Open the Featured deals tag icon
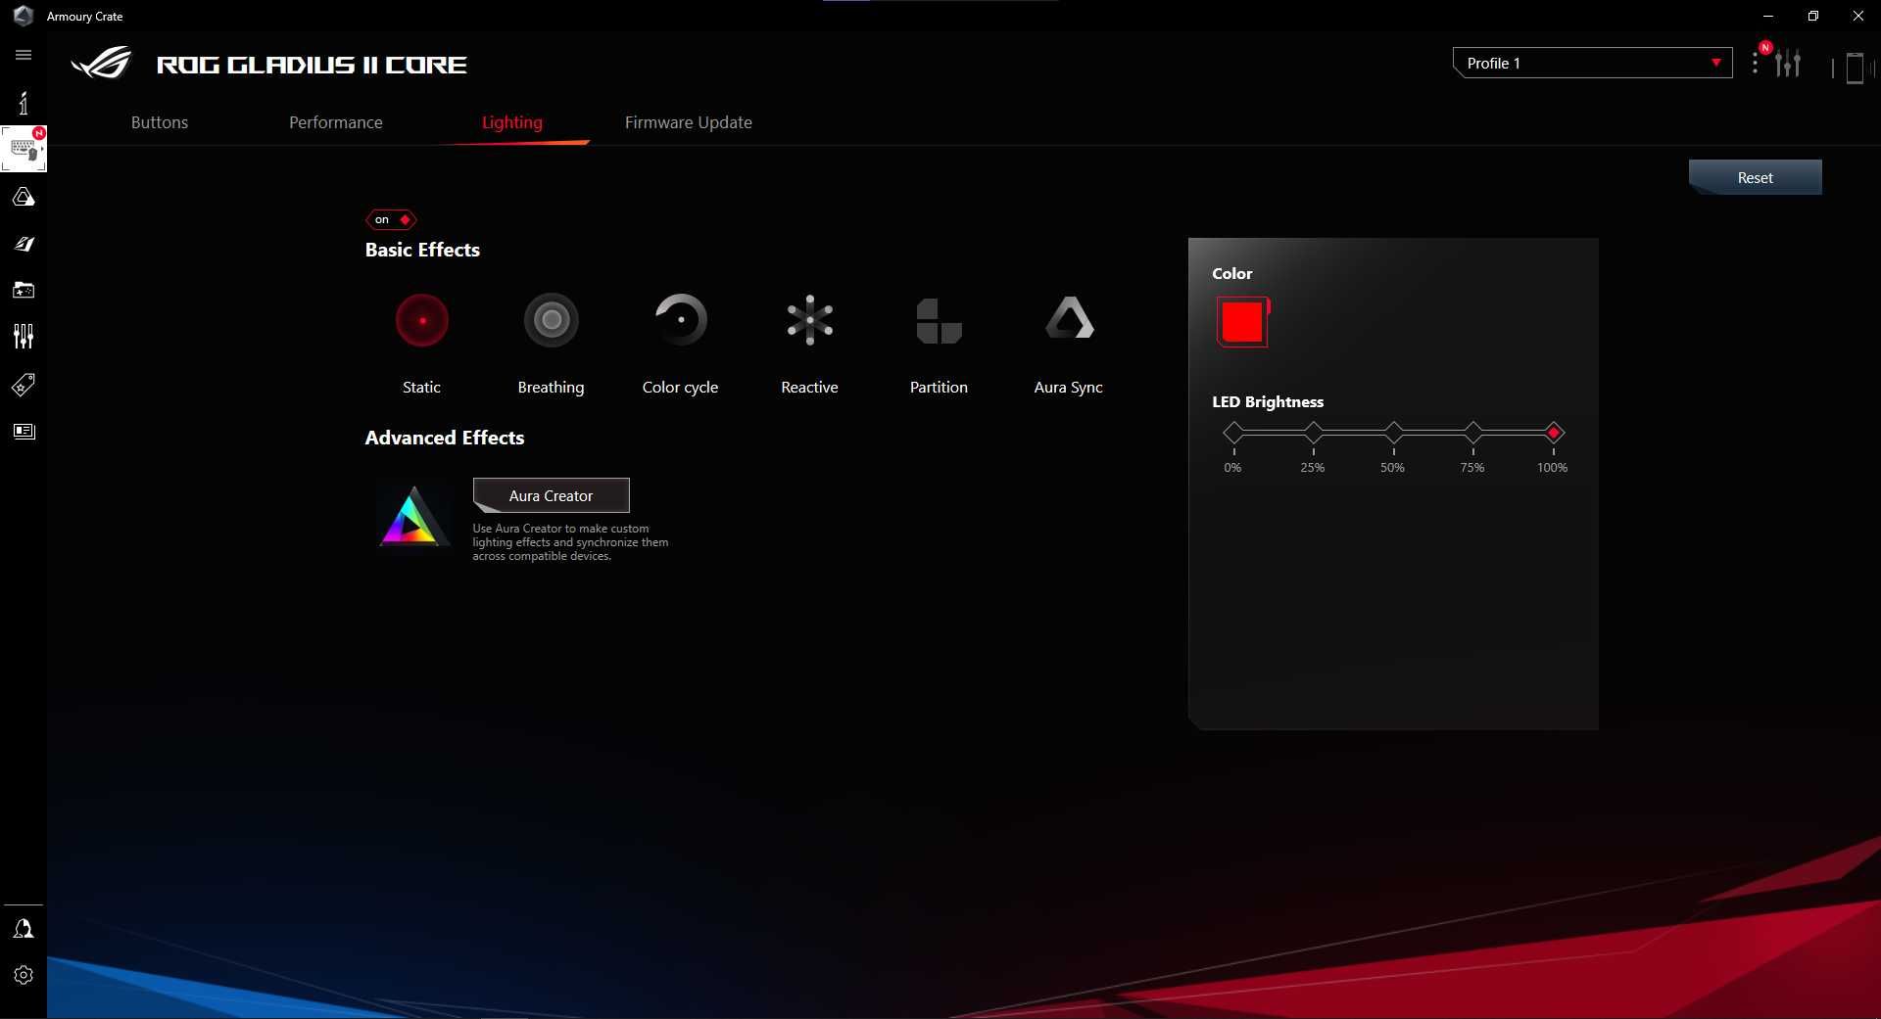This screenshot has height=1019, width=1881. point(24,384)
